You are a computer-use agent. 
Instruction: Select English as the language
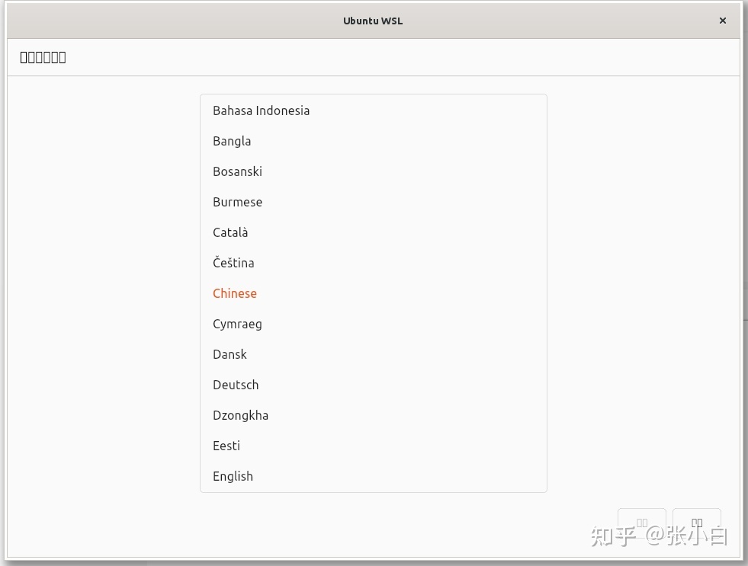click(373, 476)
